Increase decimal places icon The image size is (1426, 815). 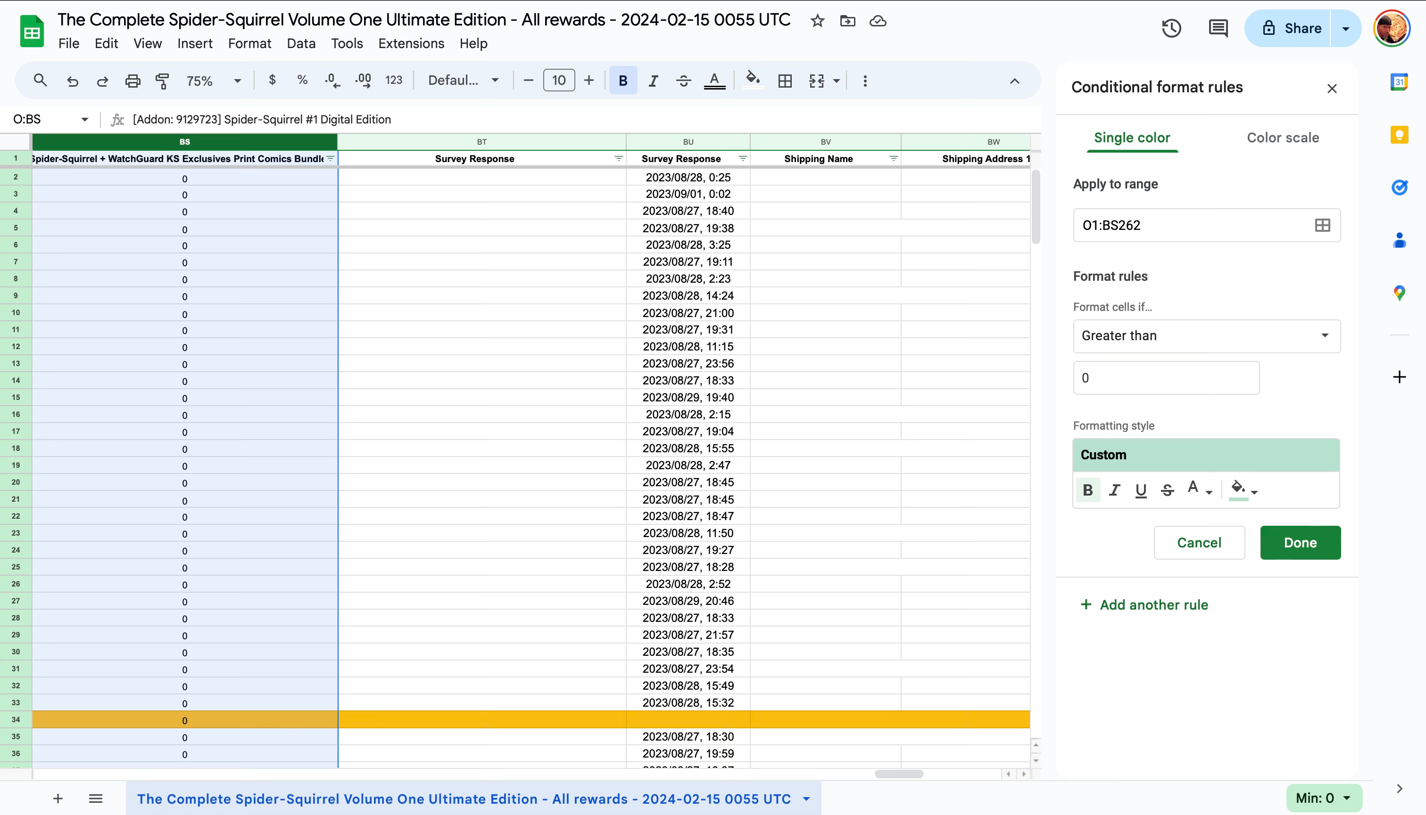(x=363, y=81)
